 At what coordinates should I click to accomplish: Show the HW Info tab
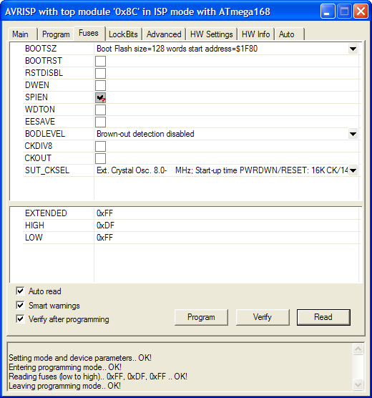coord(255,34)
